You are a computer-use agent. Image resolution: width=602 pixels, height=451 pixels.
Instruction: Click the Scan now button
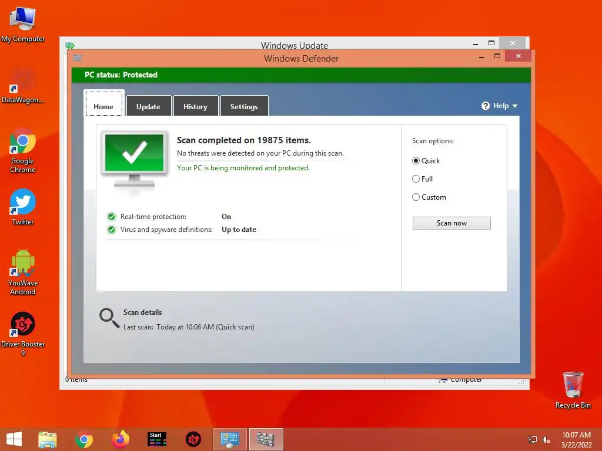point(451,223)
